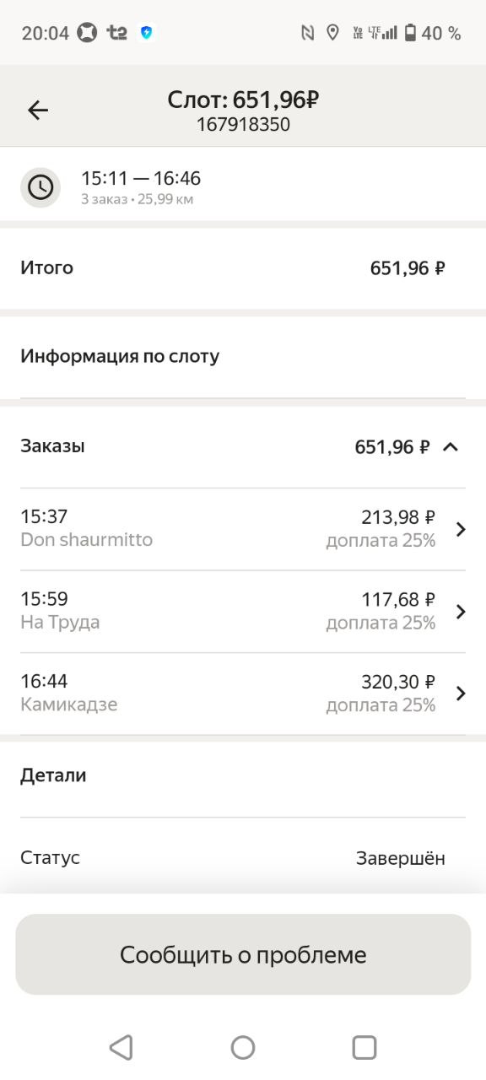Viewport: 486px width, 1080px height.
Task: Tap the clock icon beside slot time
Action: point(40,187)
